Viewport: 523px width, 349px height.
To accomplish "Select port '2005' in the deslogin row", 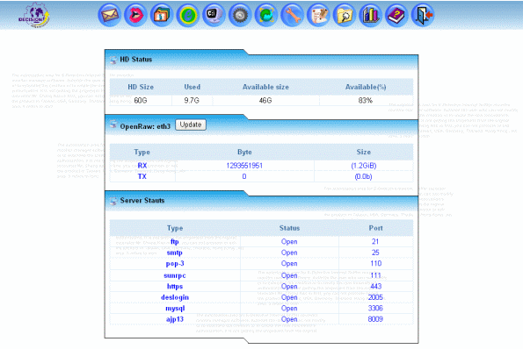I will coord(375,297).
